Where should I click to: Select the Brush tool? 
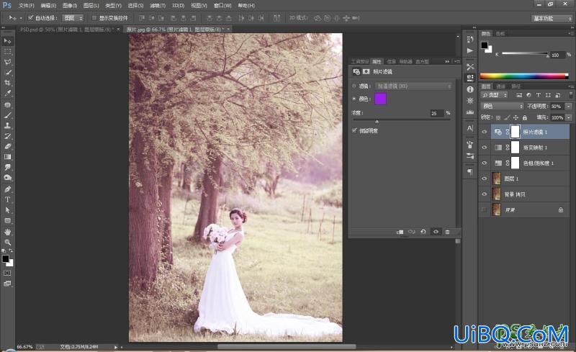tap(7, 115)
